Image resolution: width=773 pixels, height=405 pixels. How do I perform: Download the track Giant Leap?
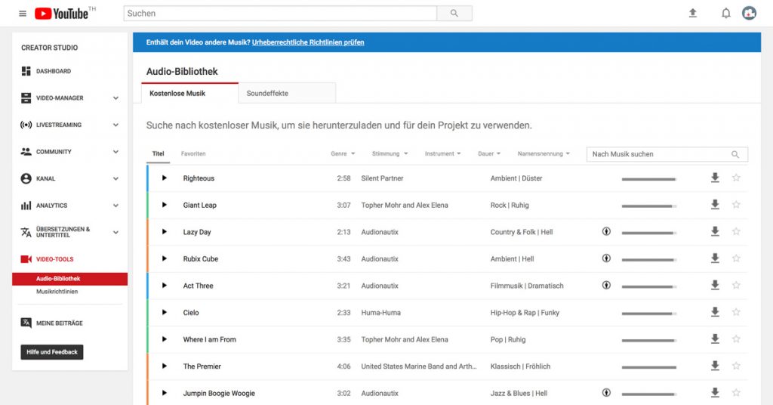pos(715,205)
